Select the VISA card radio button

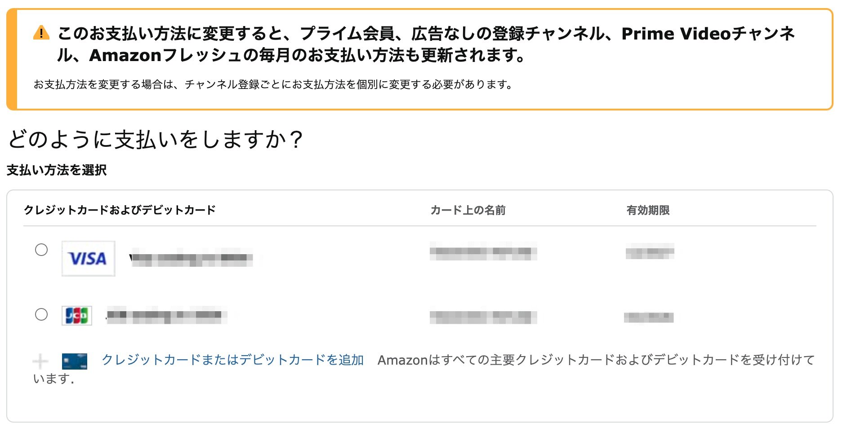pyautogui.click(x=41, y=250)
